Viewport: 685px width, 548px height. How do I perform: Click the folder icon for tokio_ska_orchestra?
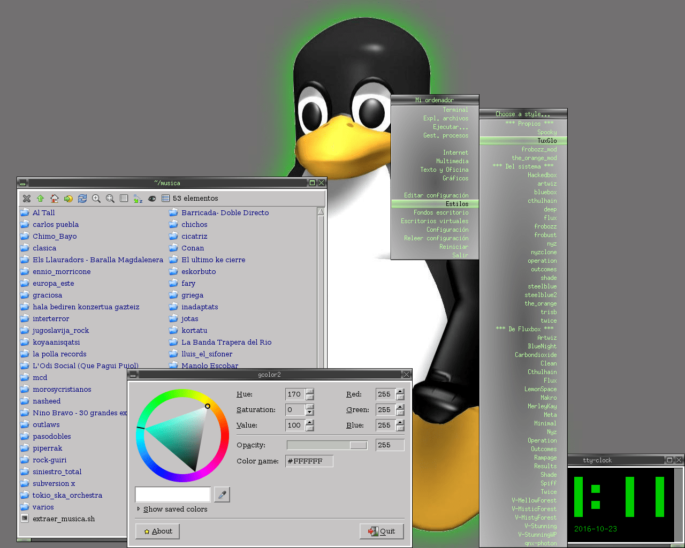25,495
